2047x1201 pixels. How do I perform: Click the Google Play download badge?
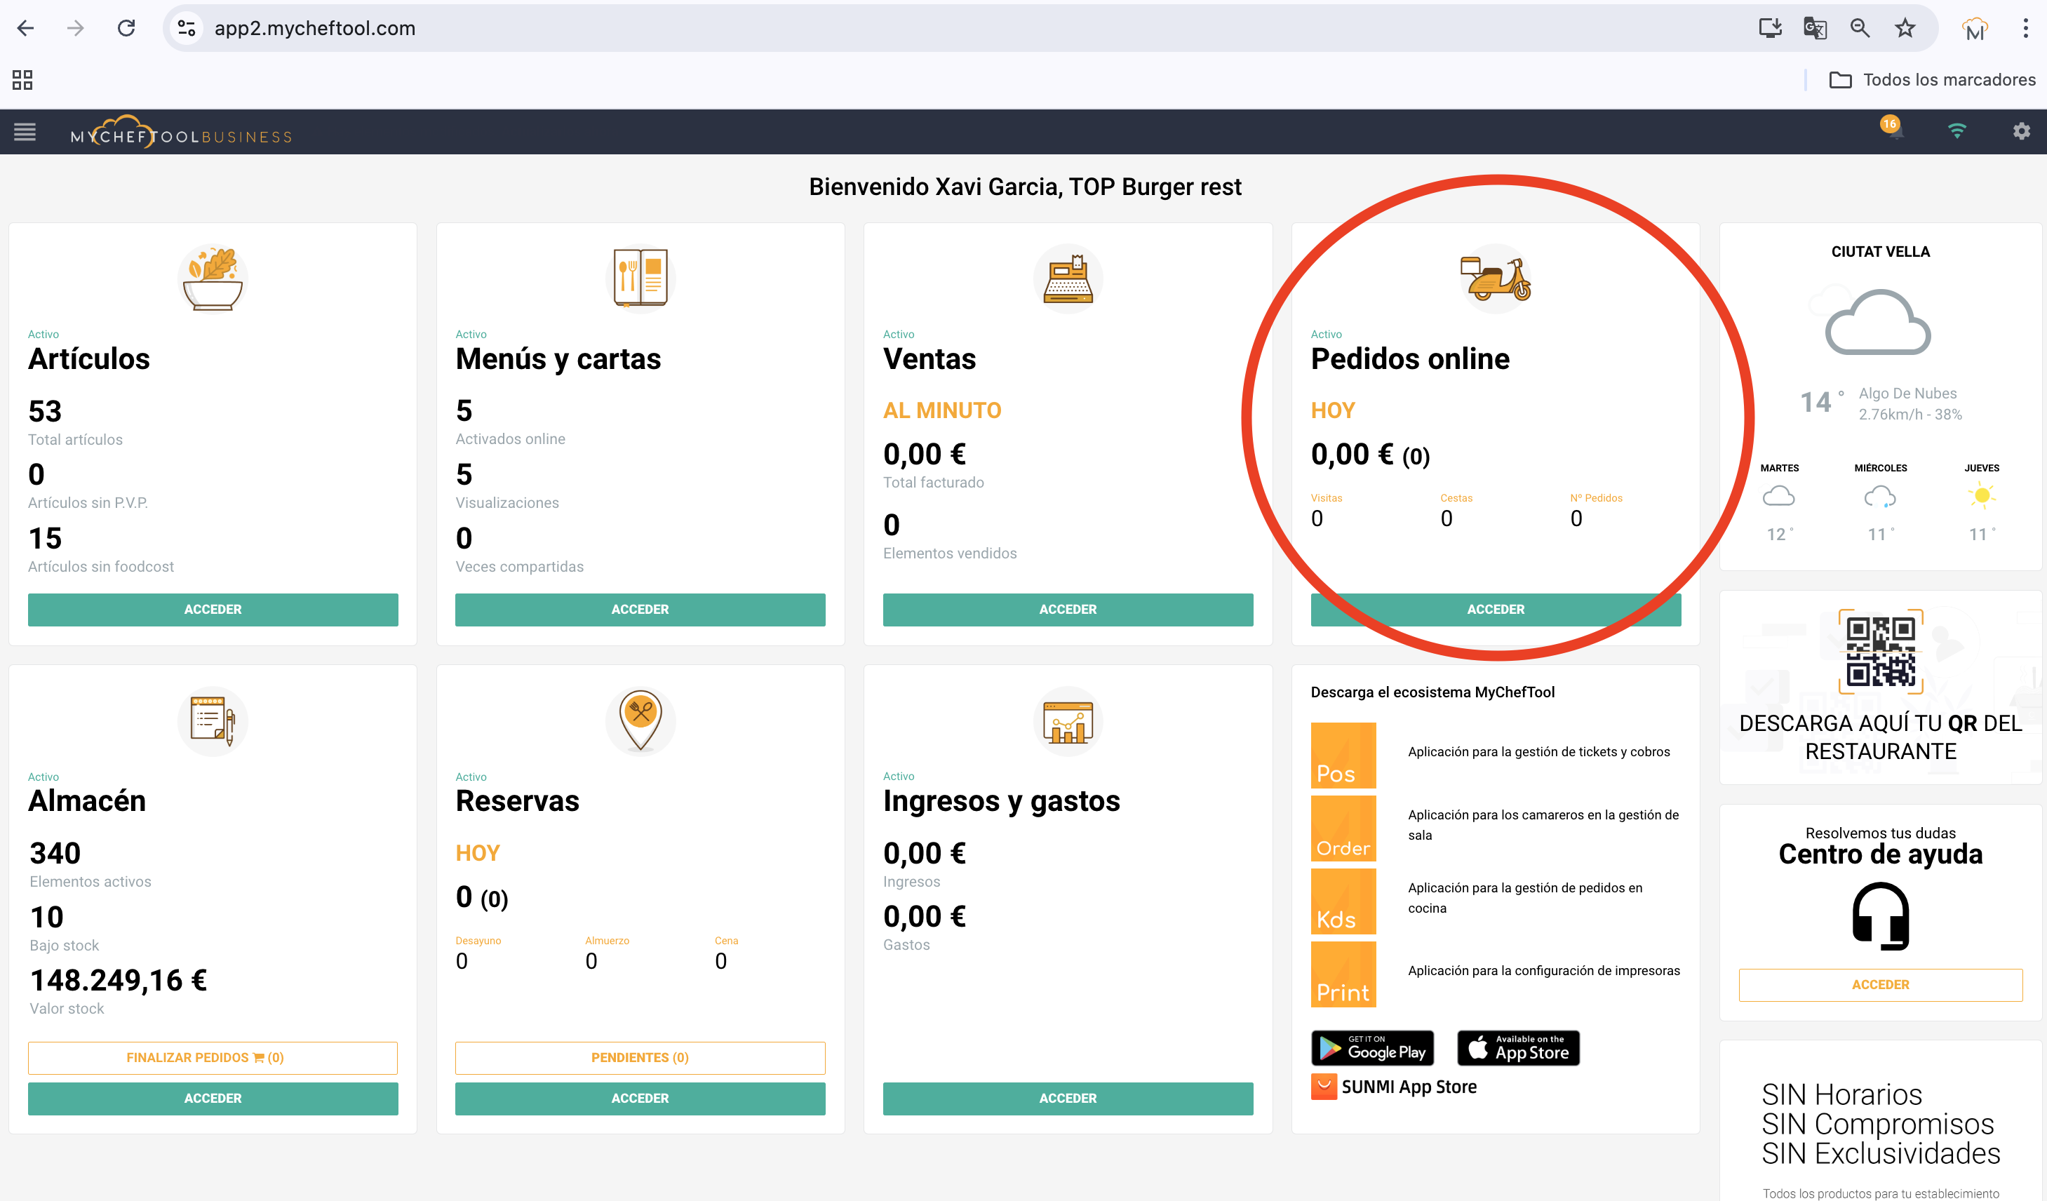tap(1372, 1048)
